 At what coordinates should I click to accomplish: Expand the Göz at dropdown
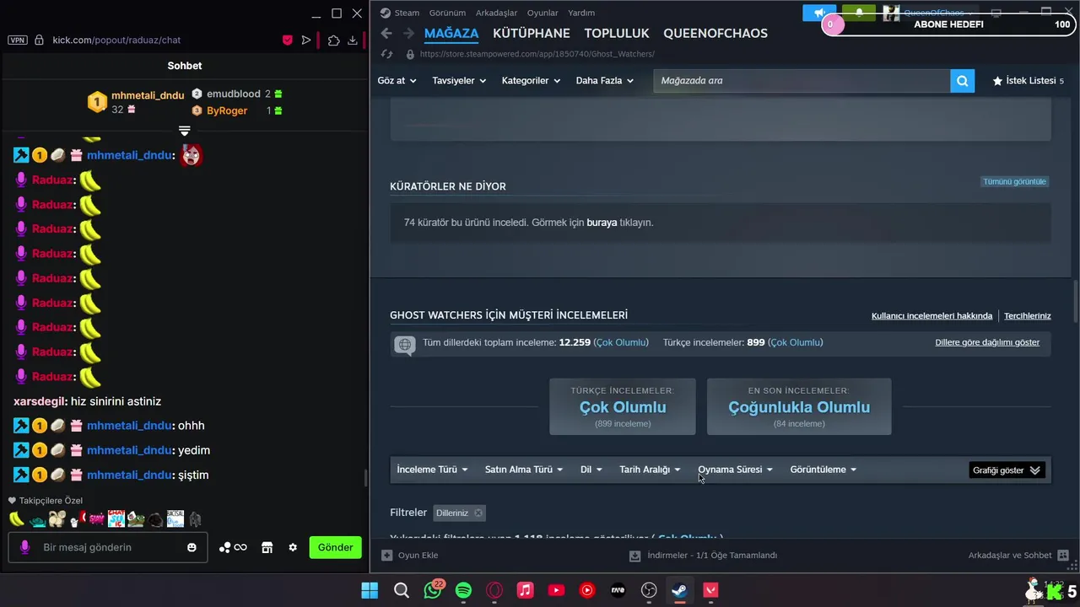[397, 81]
